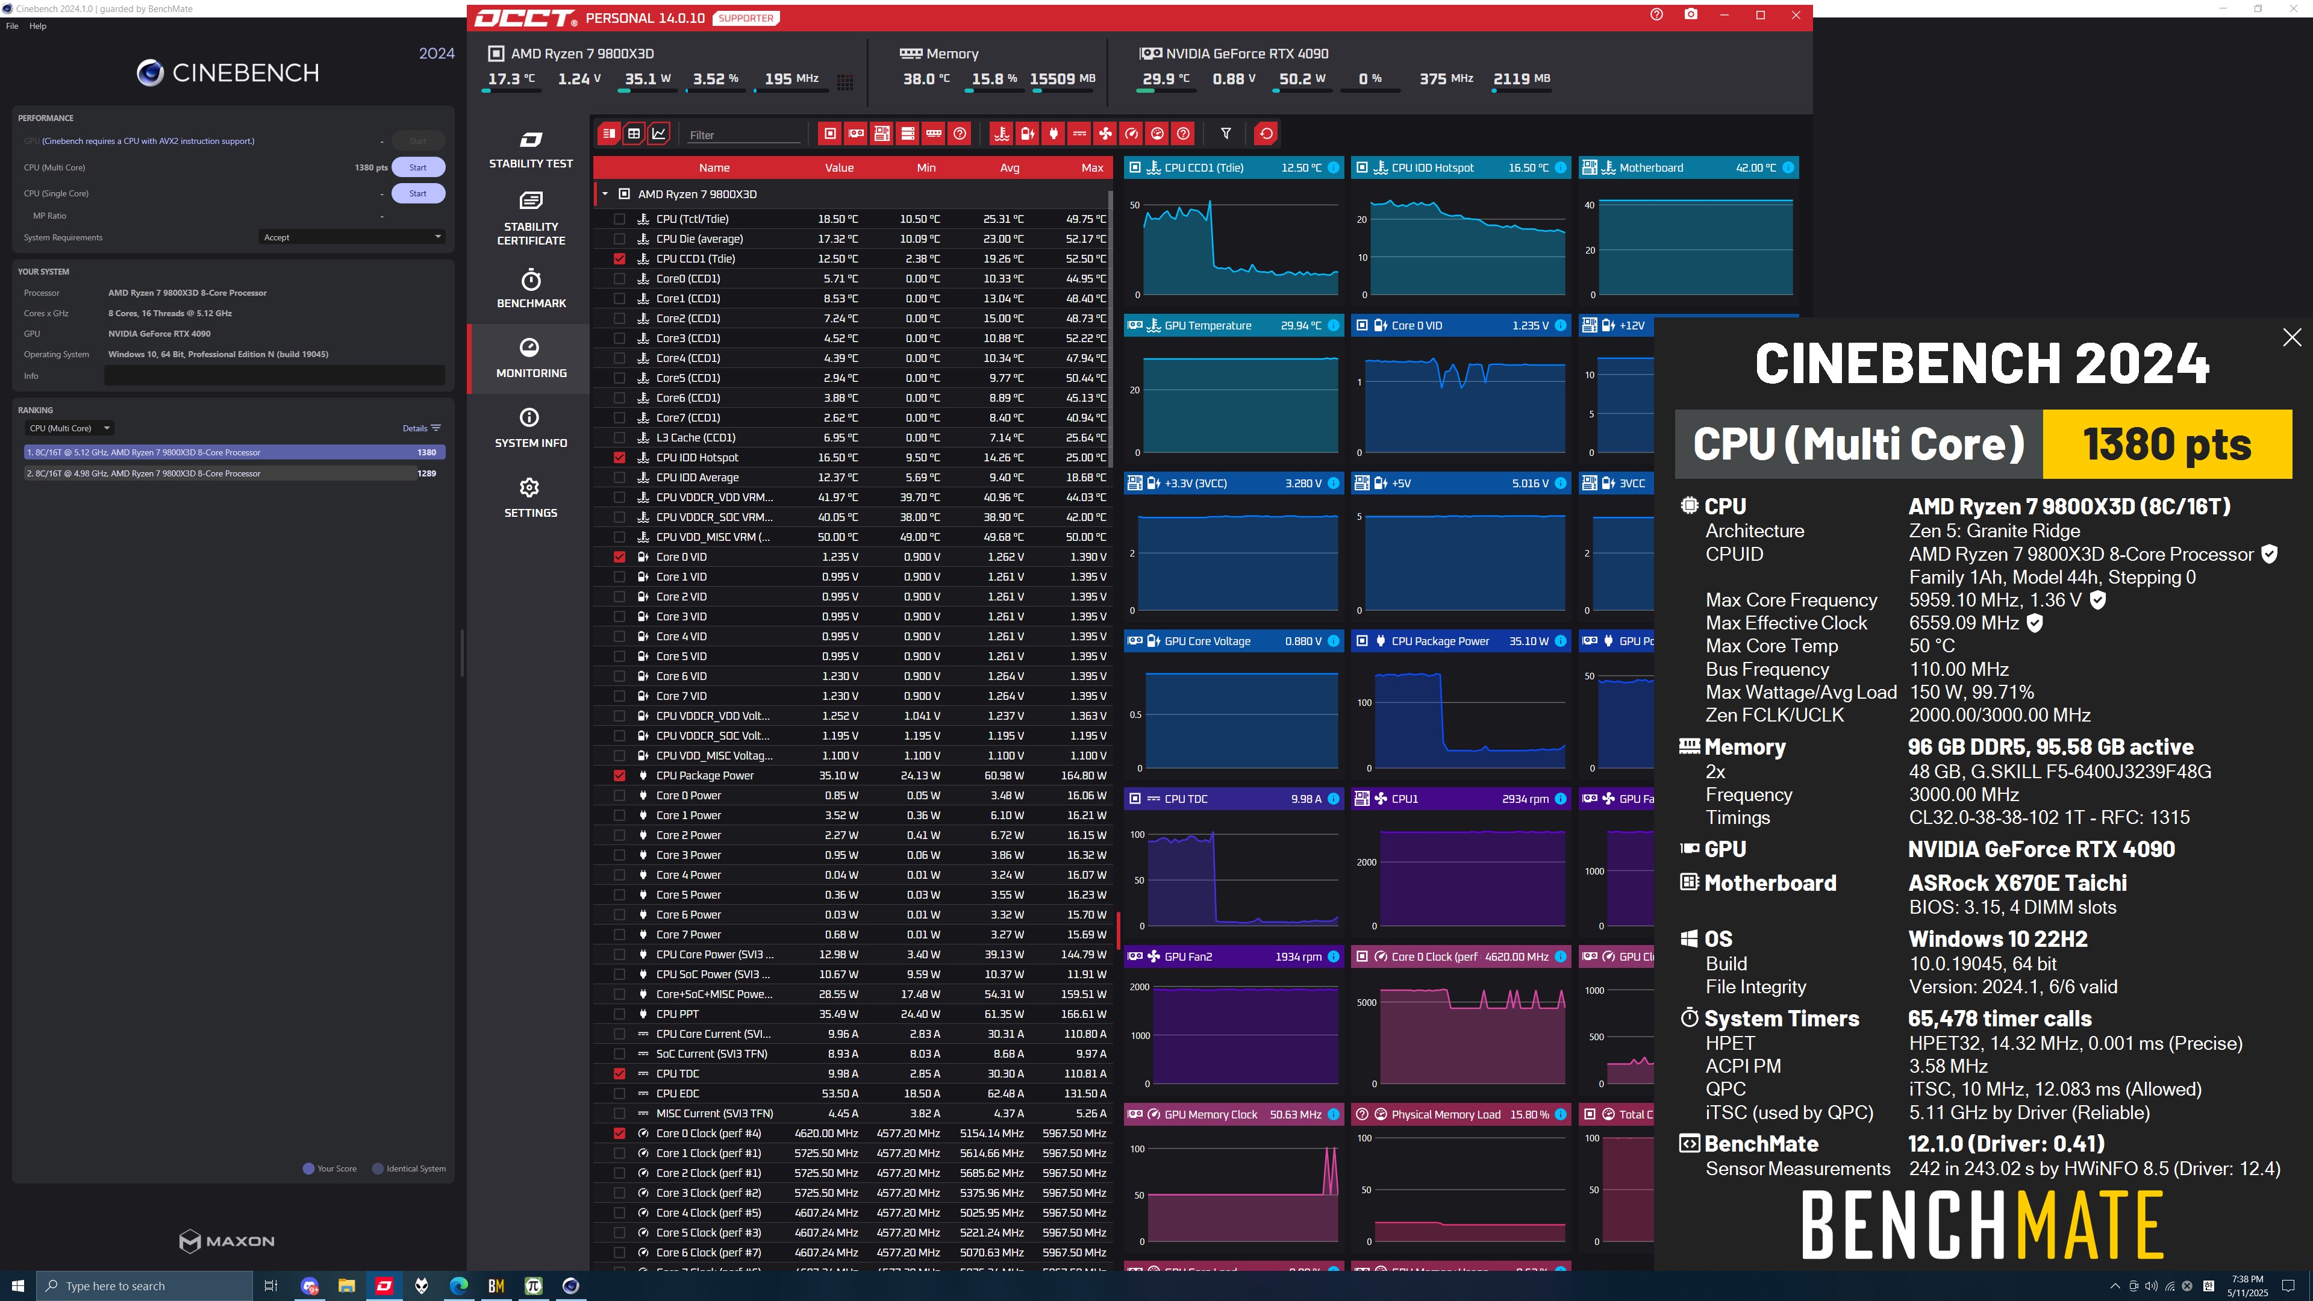Toggle graph view in monitoring toolbar

(659, 134)
